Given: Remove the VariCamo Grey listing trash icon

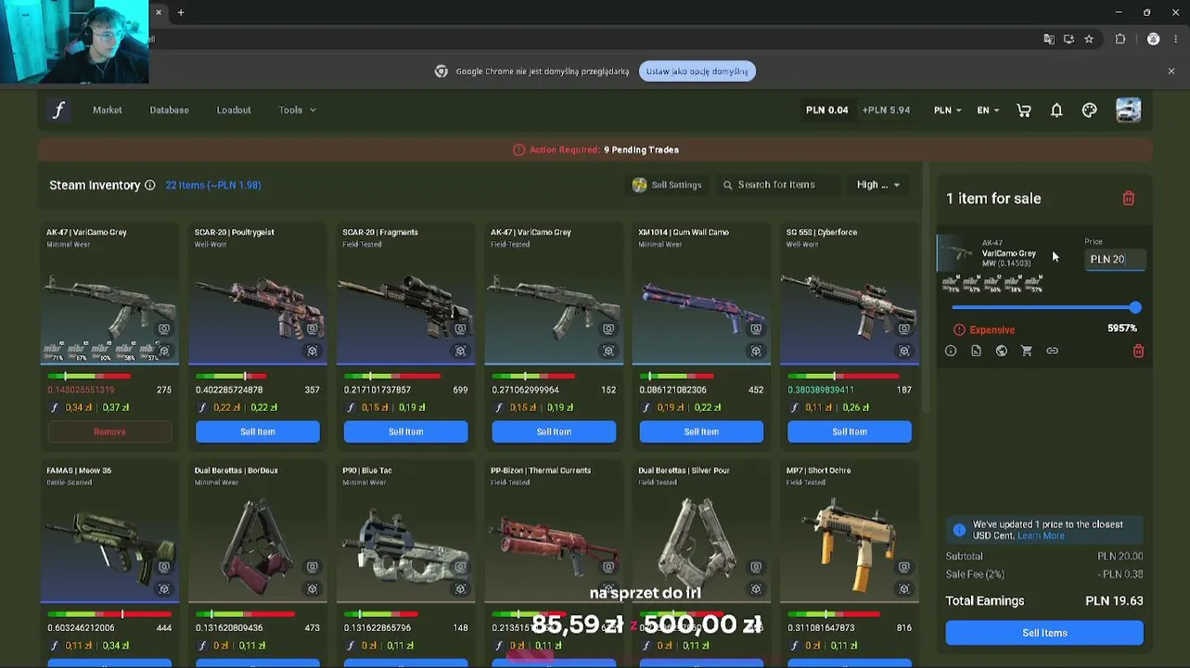Looking at the screenshot, I should 1138,351.
